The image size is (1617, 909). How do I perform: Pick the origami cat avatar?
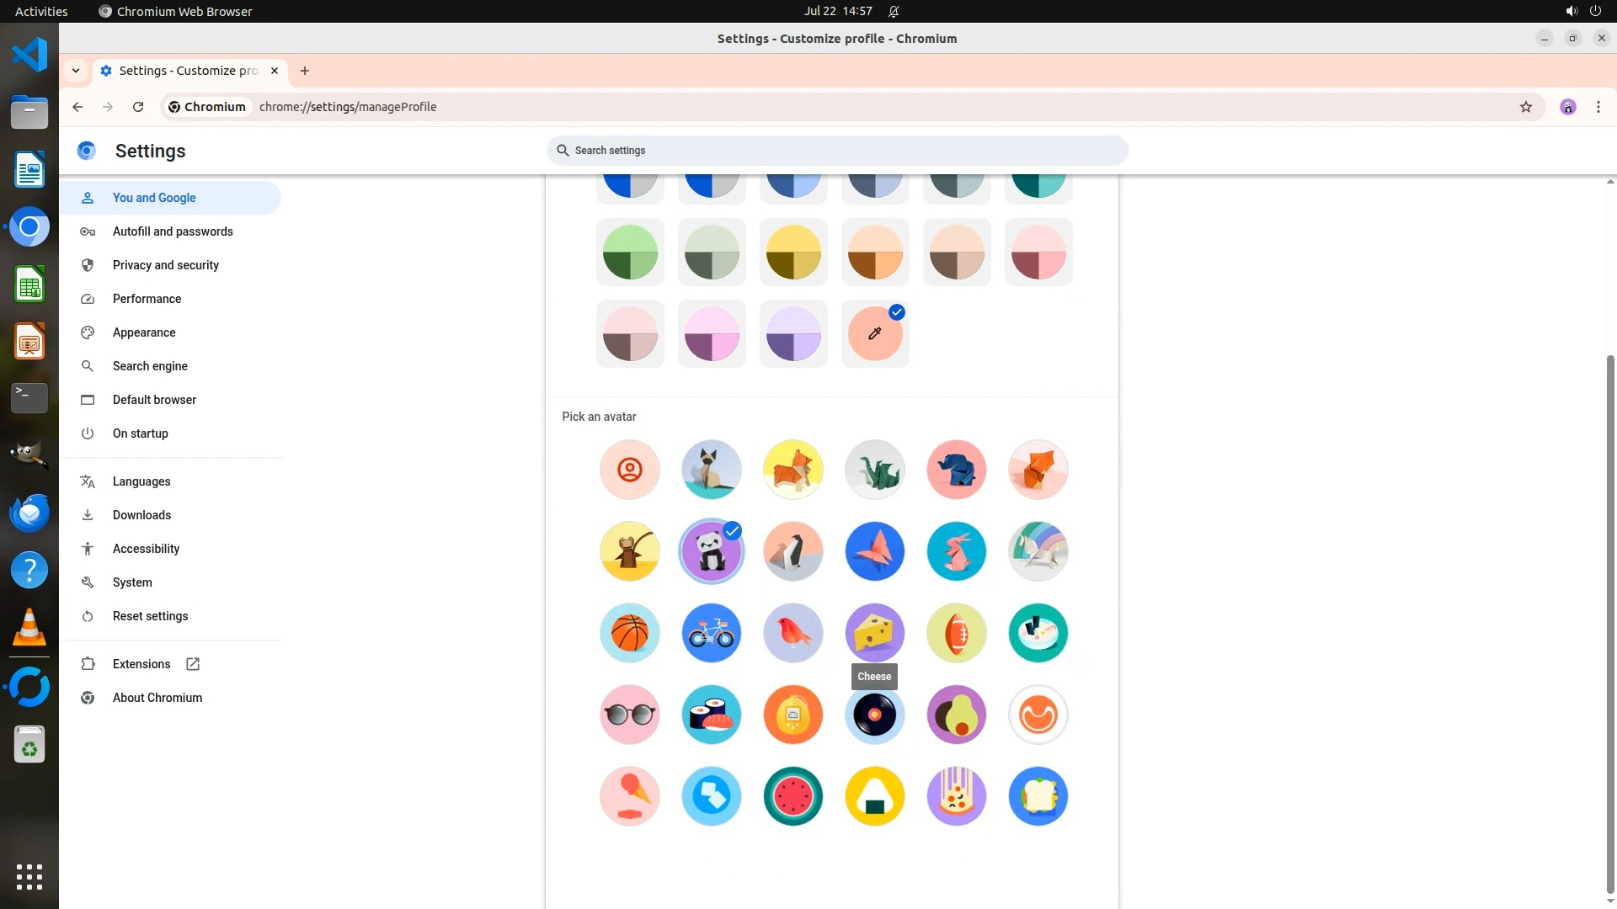pos(711,470)
